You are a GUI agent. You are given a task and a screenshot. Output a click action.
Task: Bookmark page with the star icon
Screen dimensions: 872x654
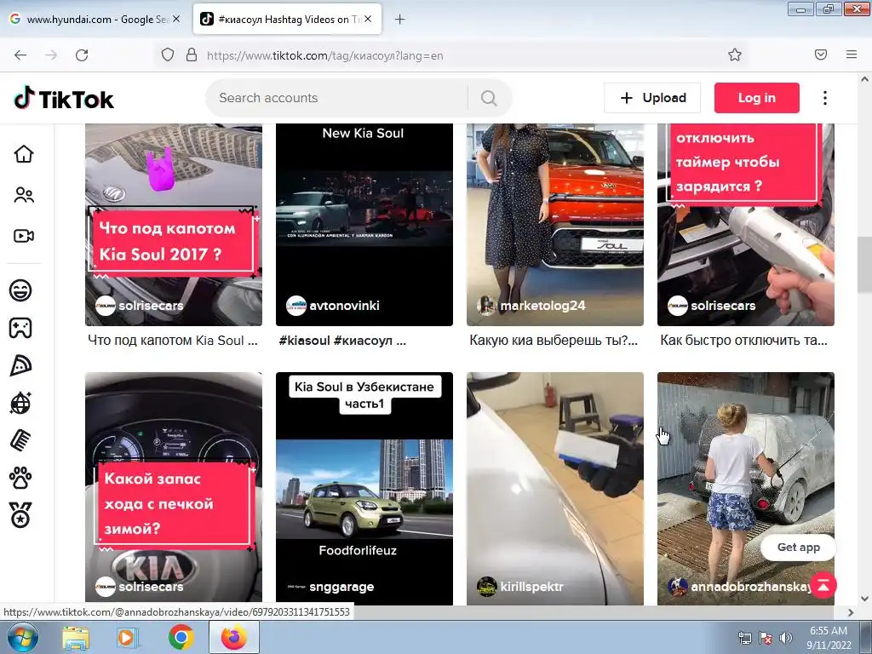735,55
